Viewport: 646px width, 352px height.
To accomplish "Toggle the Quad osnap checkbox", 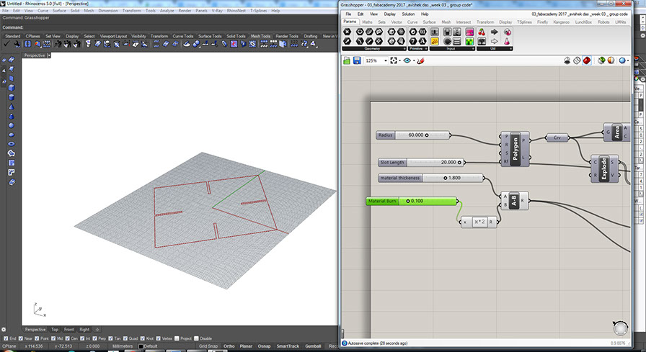I will 125,338.
